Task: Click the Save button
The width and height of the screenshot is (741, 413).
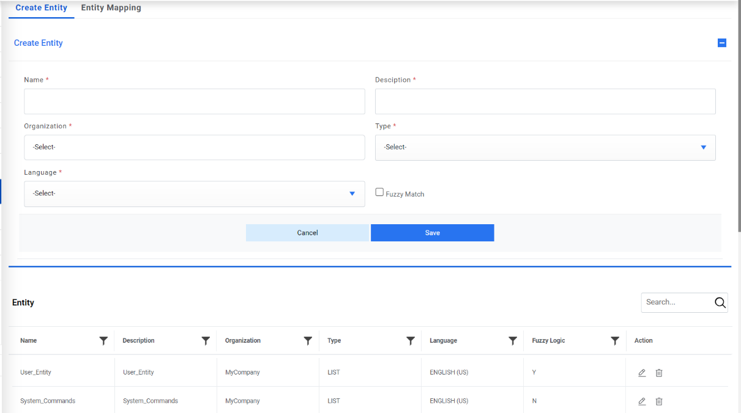Action: (x=432, y=233)
